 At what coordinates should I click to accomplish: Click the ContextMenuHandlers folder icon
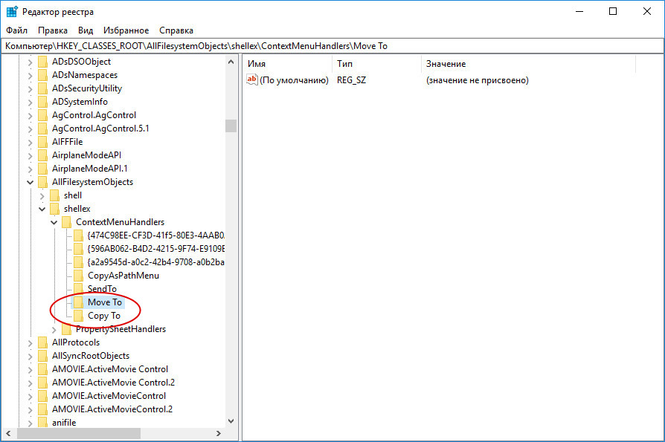point(67,222)
